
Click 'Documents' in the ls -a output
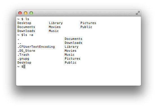pos(73,39)
